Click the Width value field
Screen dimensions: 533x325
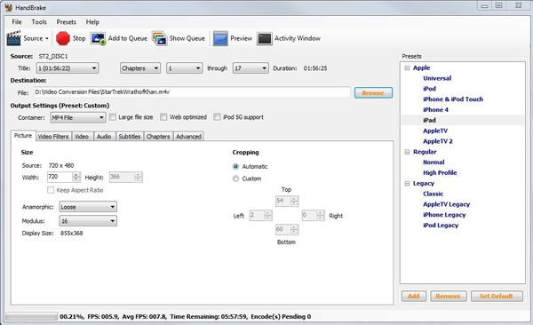[60, 177]
